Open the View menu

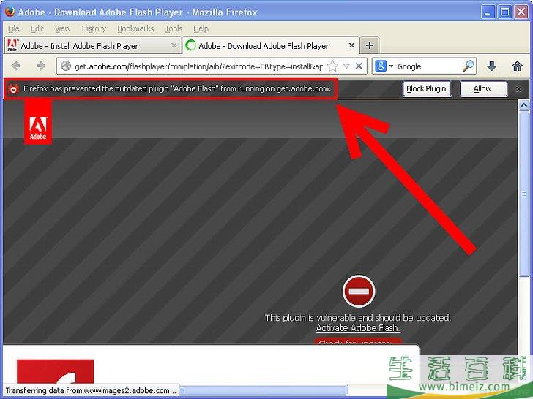coord(62,28)
